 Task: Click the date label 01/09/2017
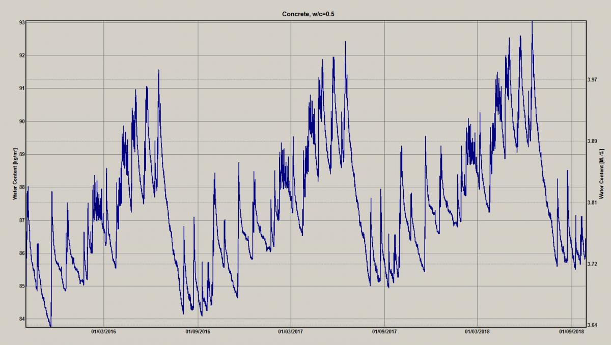click(x=384, y=332)
